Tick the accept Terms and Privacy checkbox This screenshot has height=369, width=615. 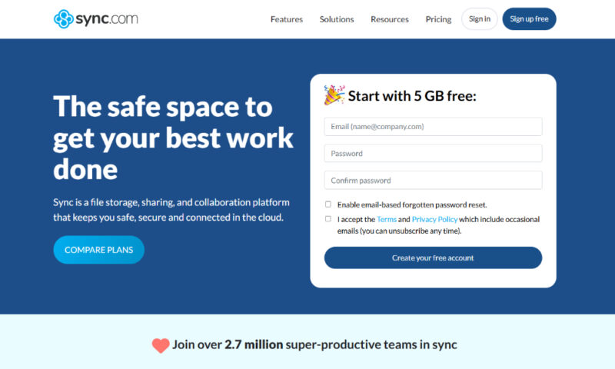pyautogui.click(x=328, y=219)
